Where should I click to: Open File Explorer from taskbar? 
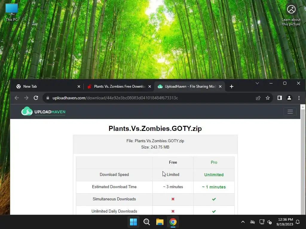tap(160, 222)
